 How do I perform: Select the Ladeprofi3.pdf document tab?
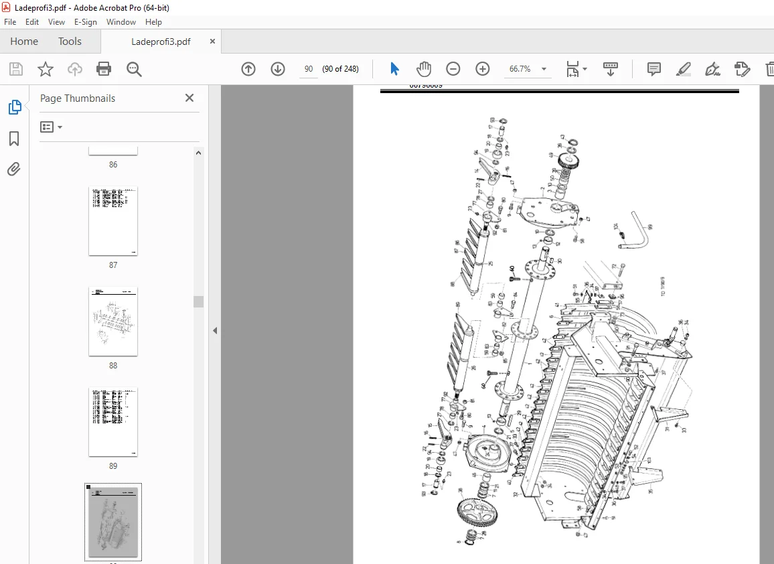click(161, 42)
